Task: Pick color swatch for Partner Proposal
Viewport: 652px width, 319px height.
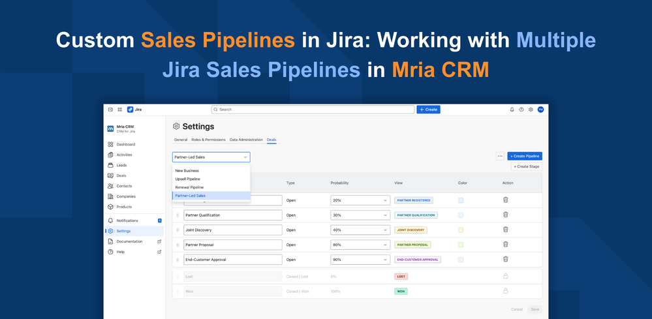Action: coord(461,245)
